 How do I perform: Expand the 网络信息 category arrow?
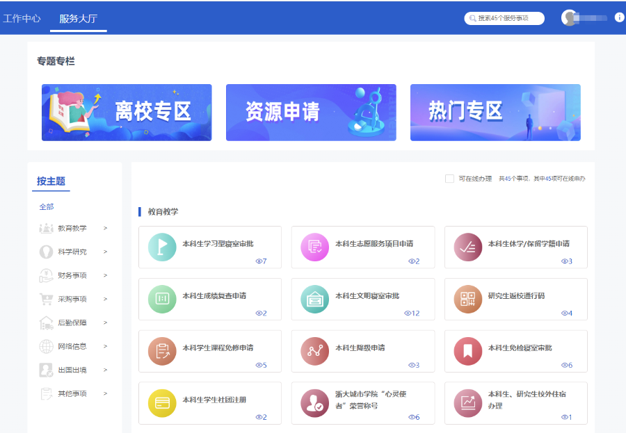[106, 346]
